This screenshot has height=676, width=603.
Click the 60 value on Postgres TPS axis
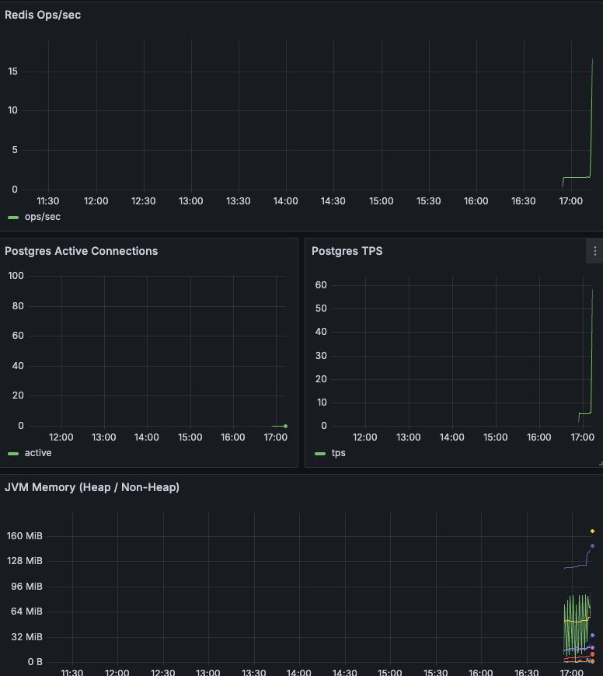(321, 285)
